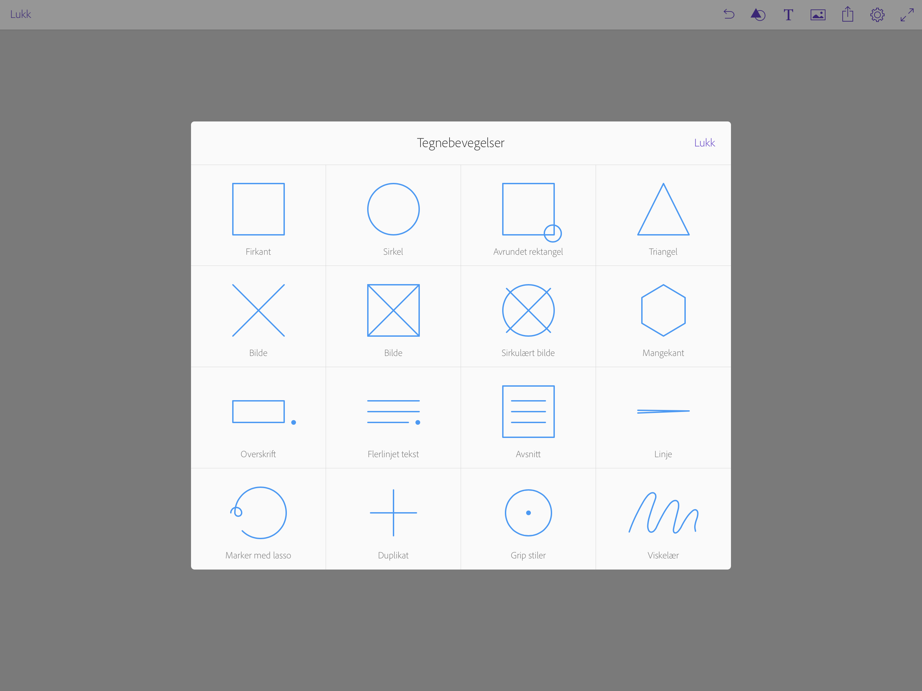Screen dimensions: 922x691
Task: Click the Sirkulært bilde gesture
Action: click(528, 317)
